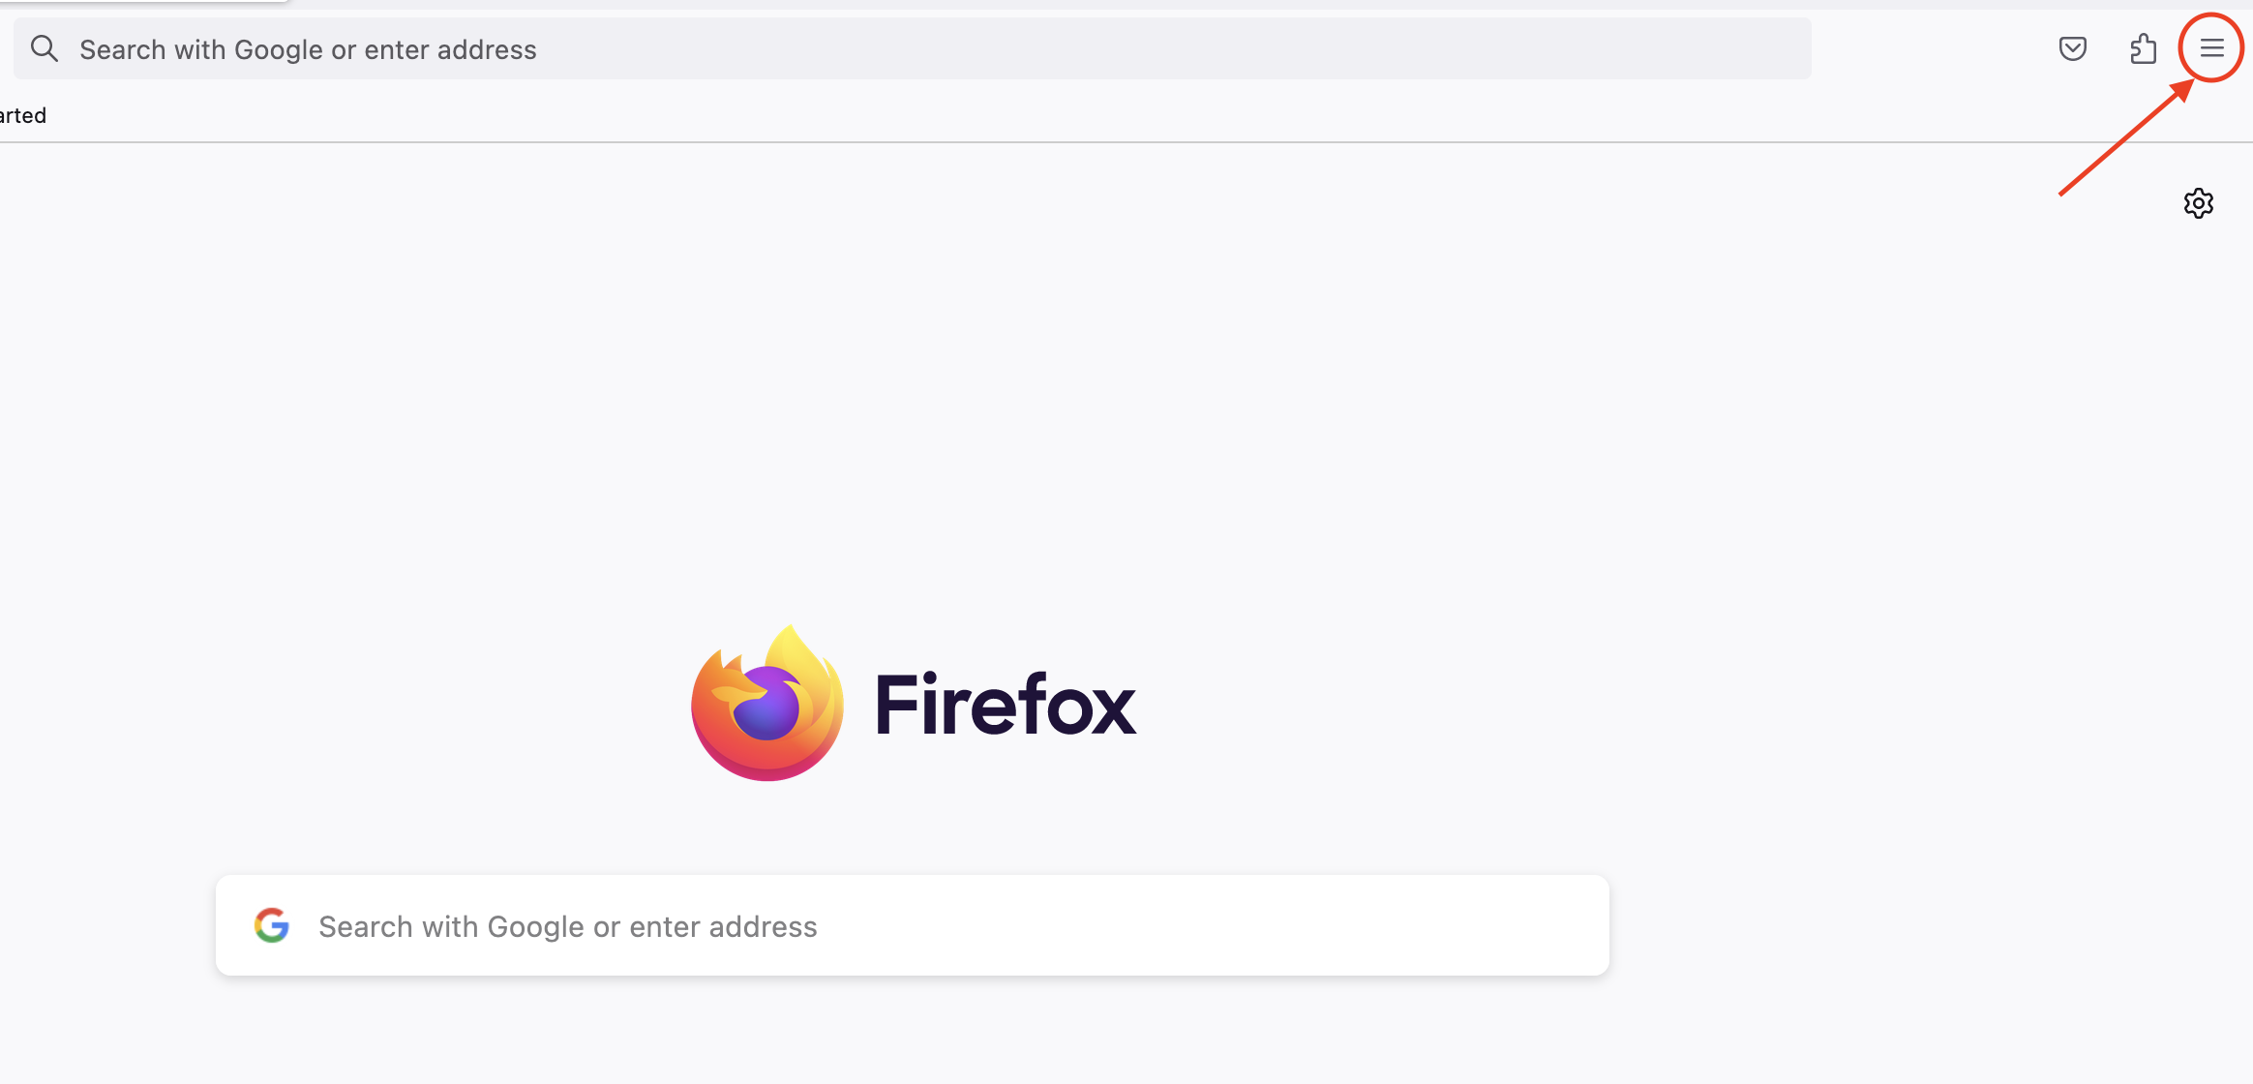Click the Firefox flame logo image

(767, 703)
